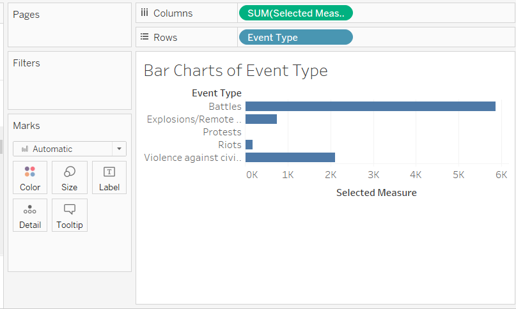Open the Size marks card
Image resolution: width=516 pixels, height=309 pixels.
(70, 177)
